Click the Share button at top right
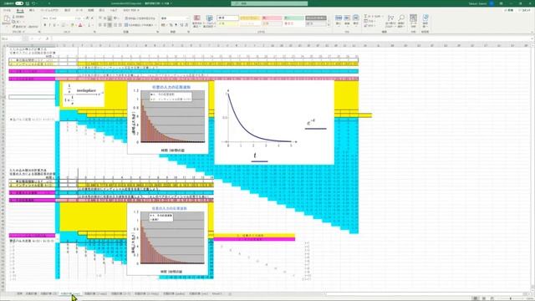The height and width of the screenshot is (301, 535). (x=509, y=11)
